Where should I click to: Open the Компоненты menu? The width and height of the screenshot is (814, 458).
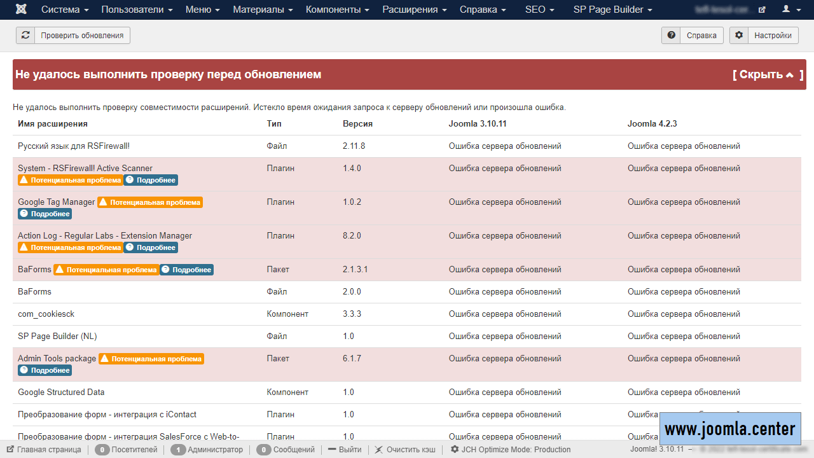[336, 10]
